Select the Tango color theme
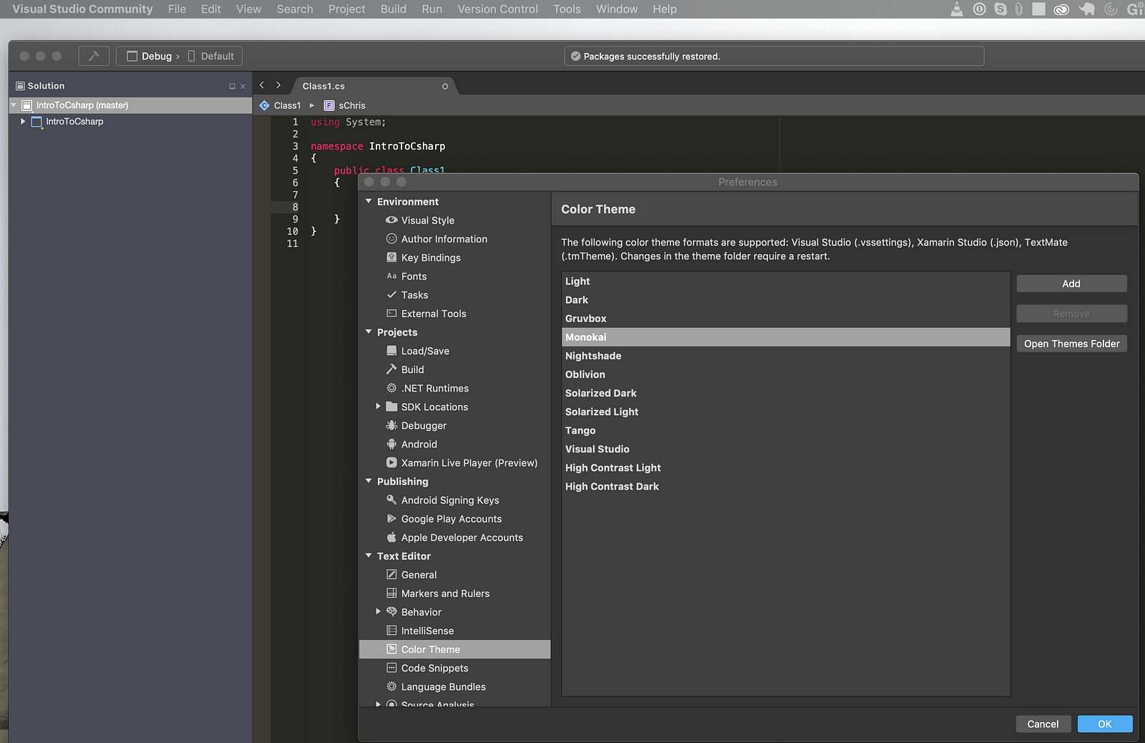1145x743 pixels. click(786, 430)
